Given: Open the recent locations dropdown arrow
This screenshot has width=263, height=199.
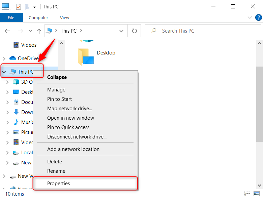Looking at the screenshot, I should [30, 31].
